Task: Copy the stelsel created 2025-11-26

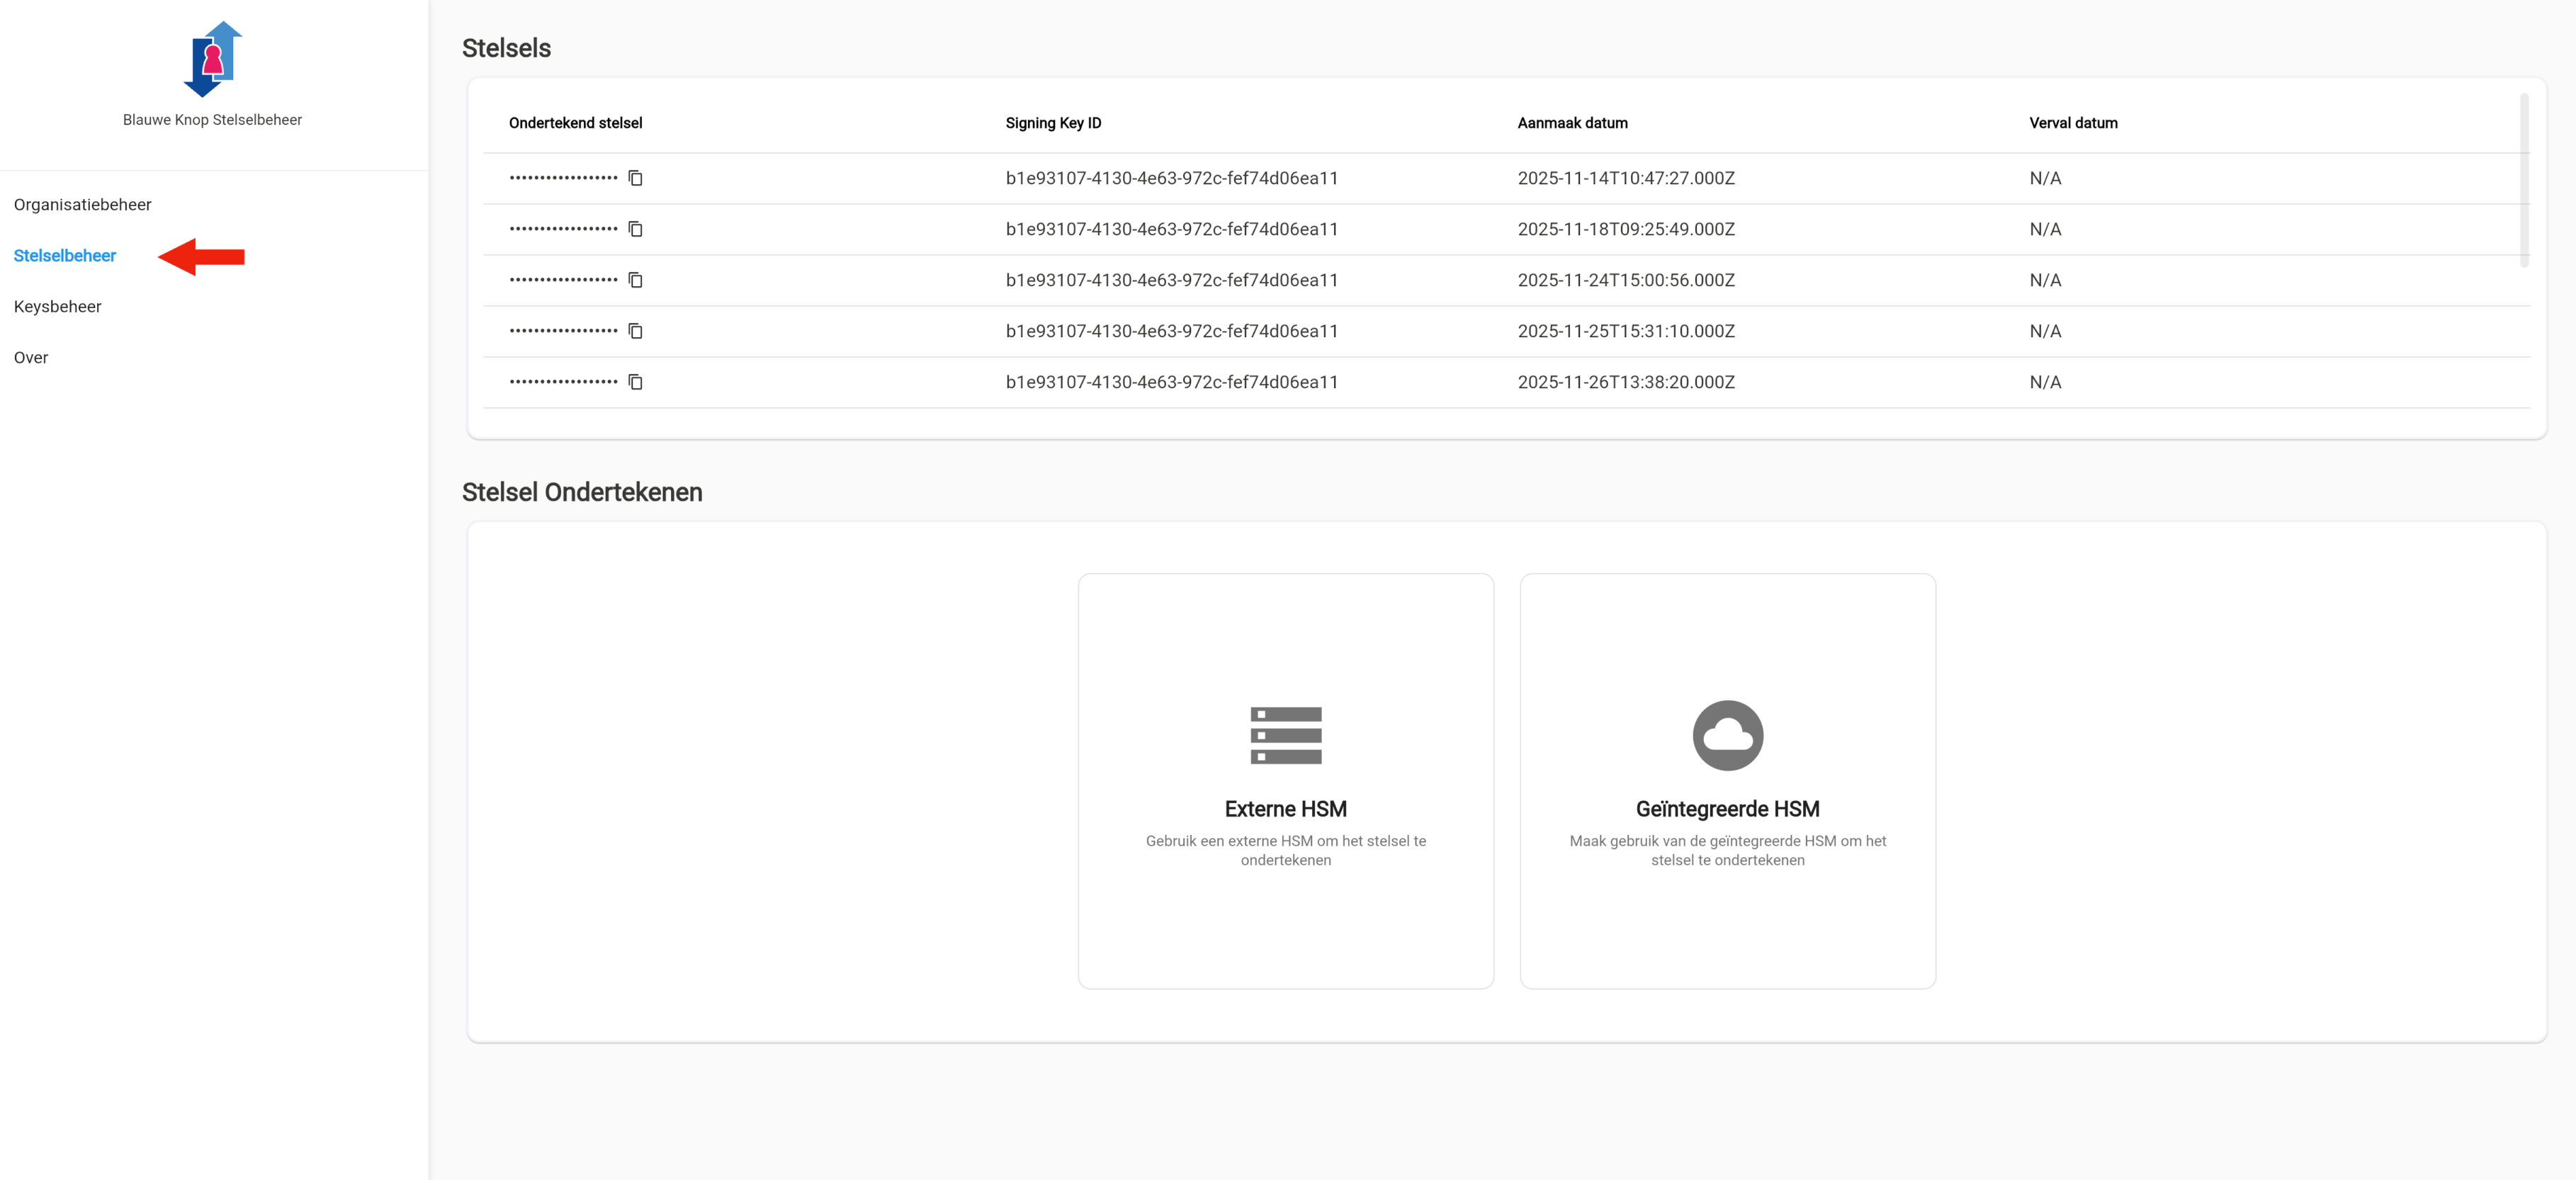Action: (x=635, y=382)
